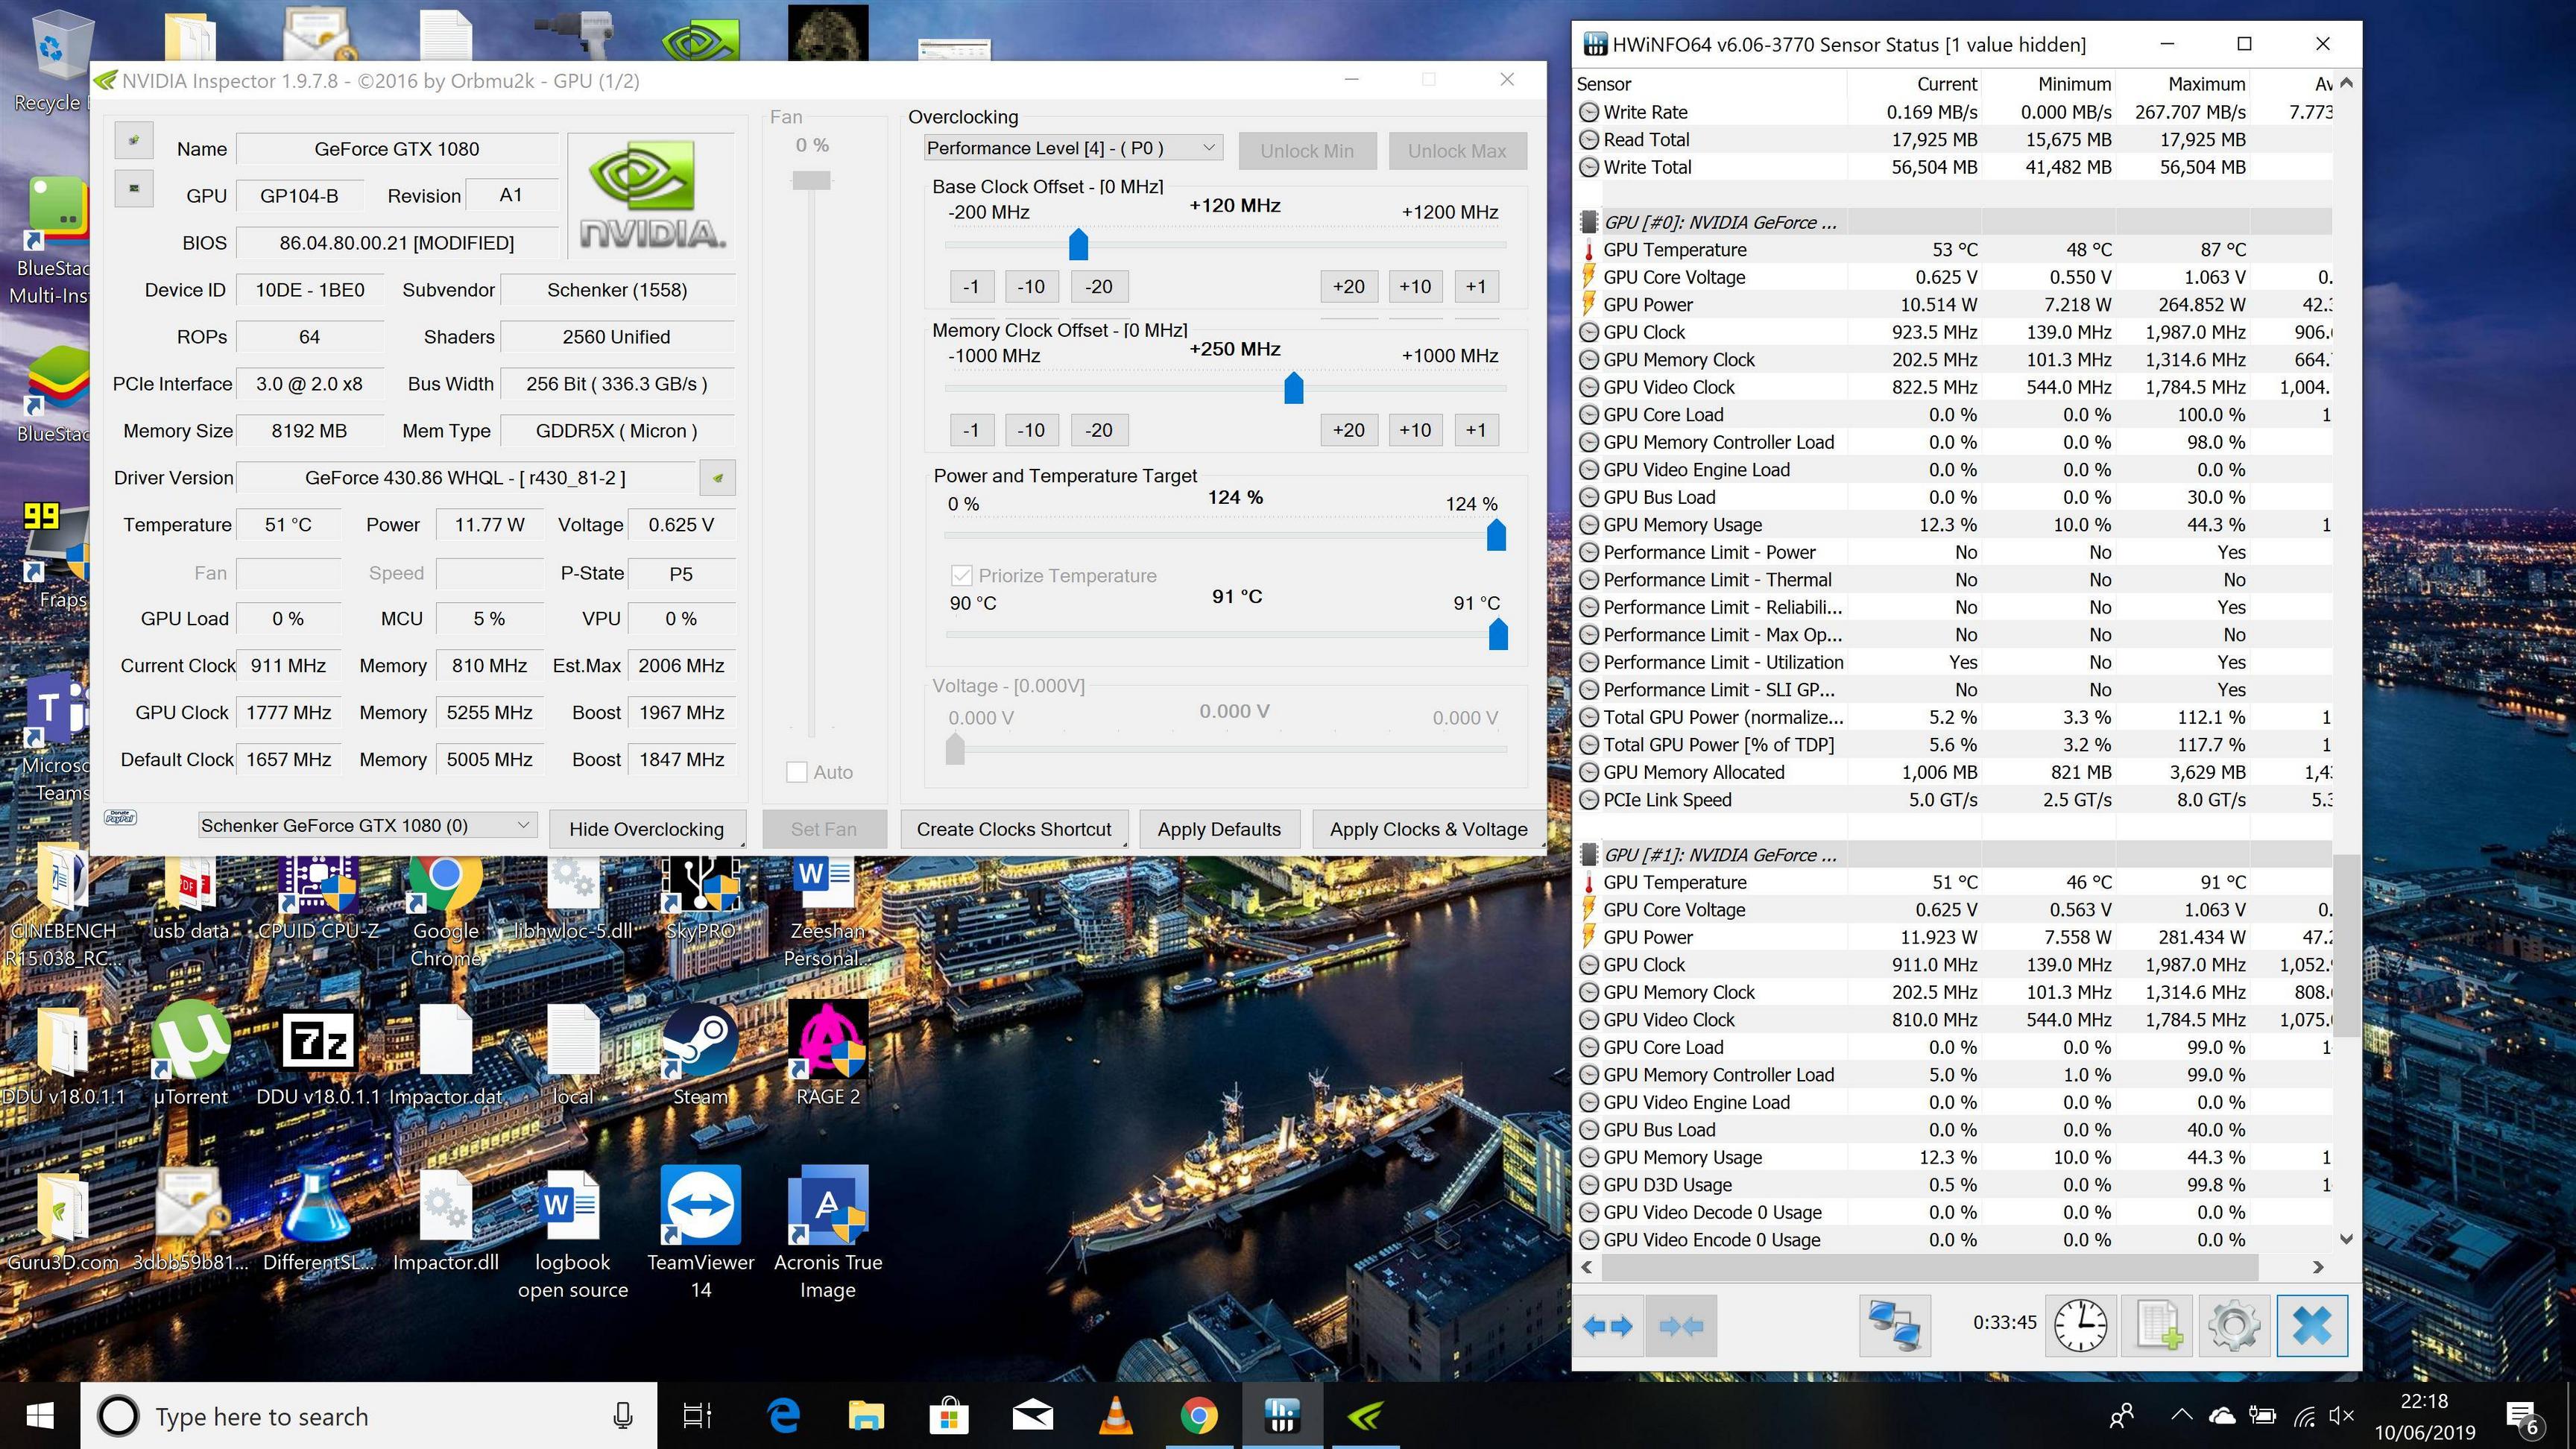Click Hide Overclocking button
2576x1449 pixels.
click(647, 829)
